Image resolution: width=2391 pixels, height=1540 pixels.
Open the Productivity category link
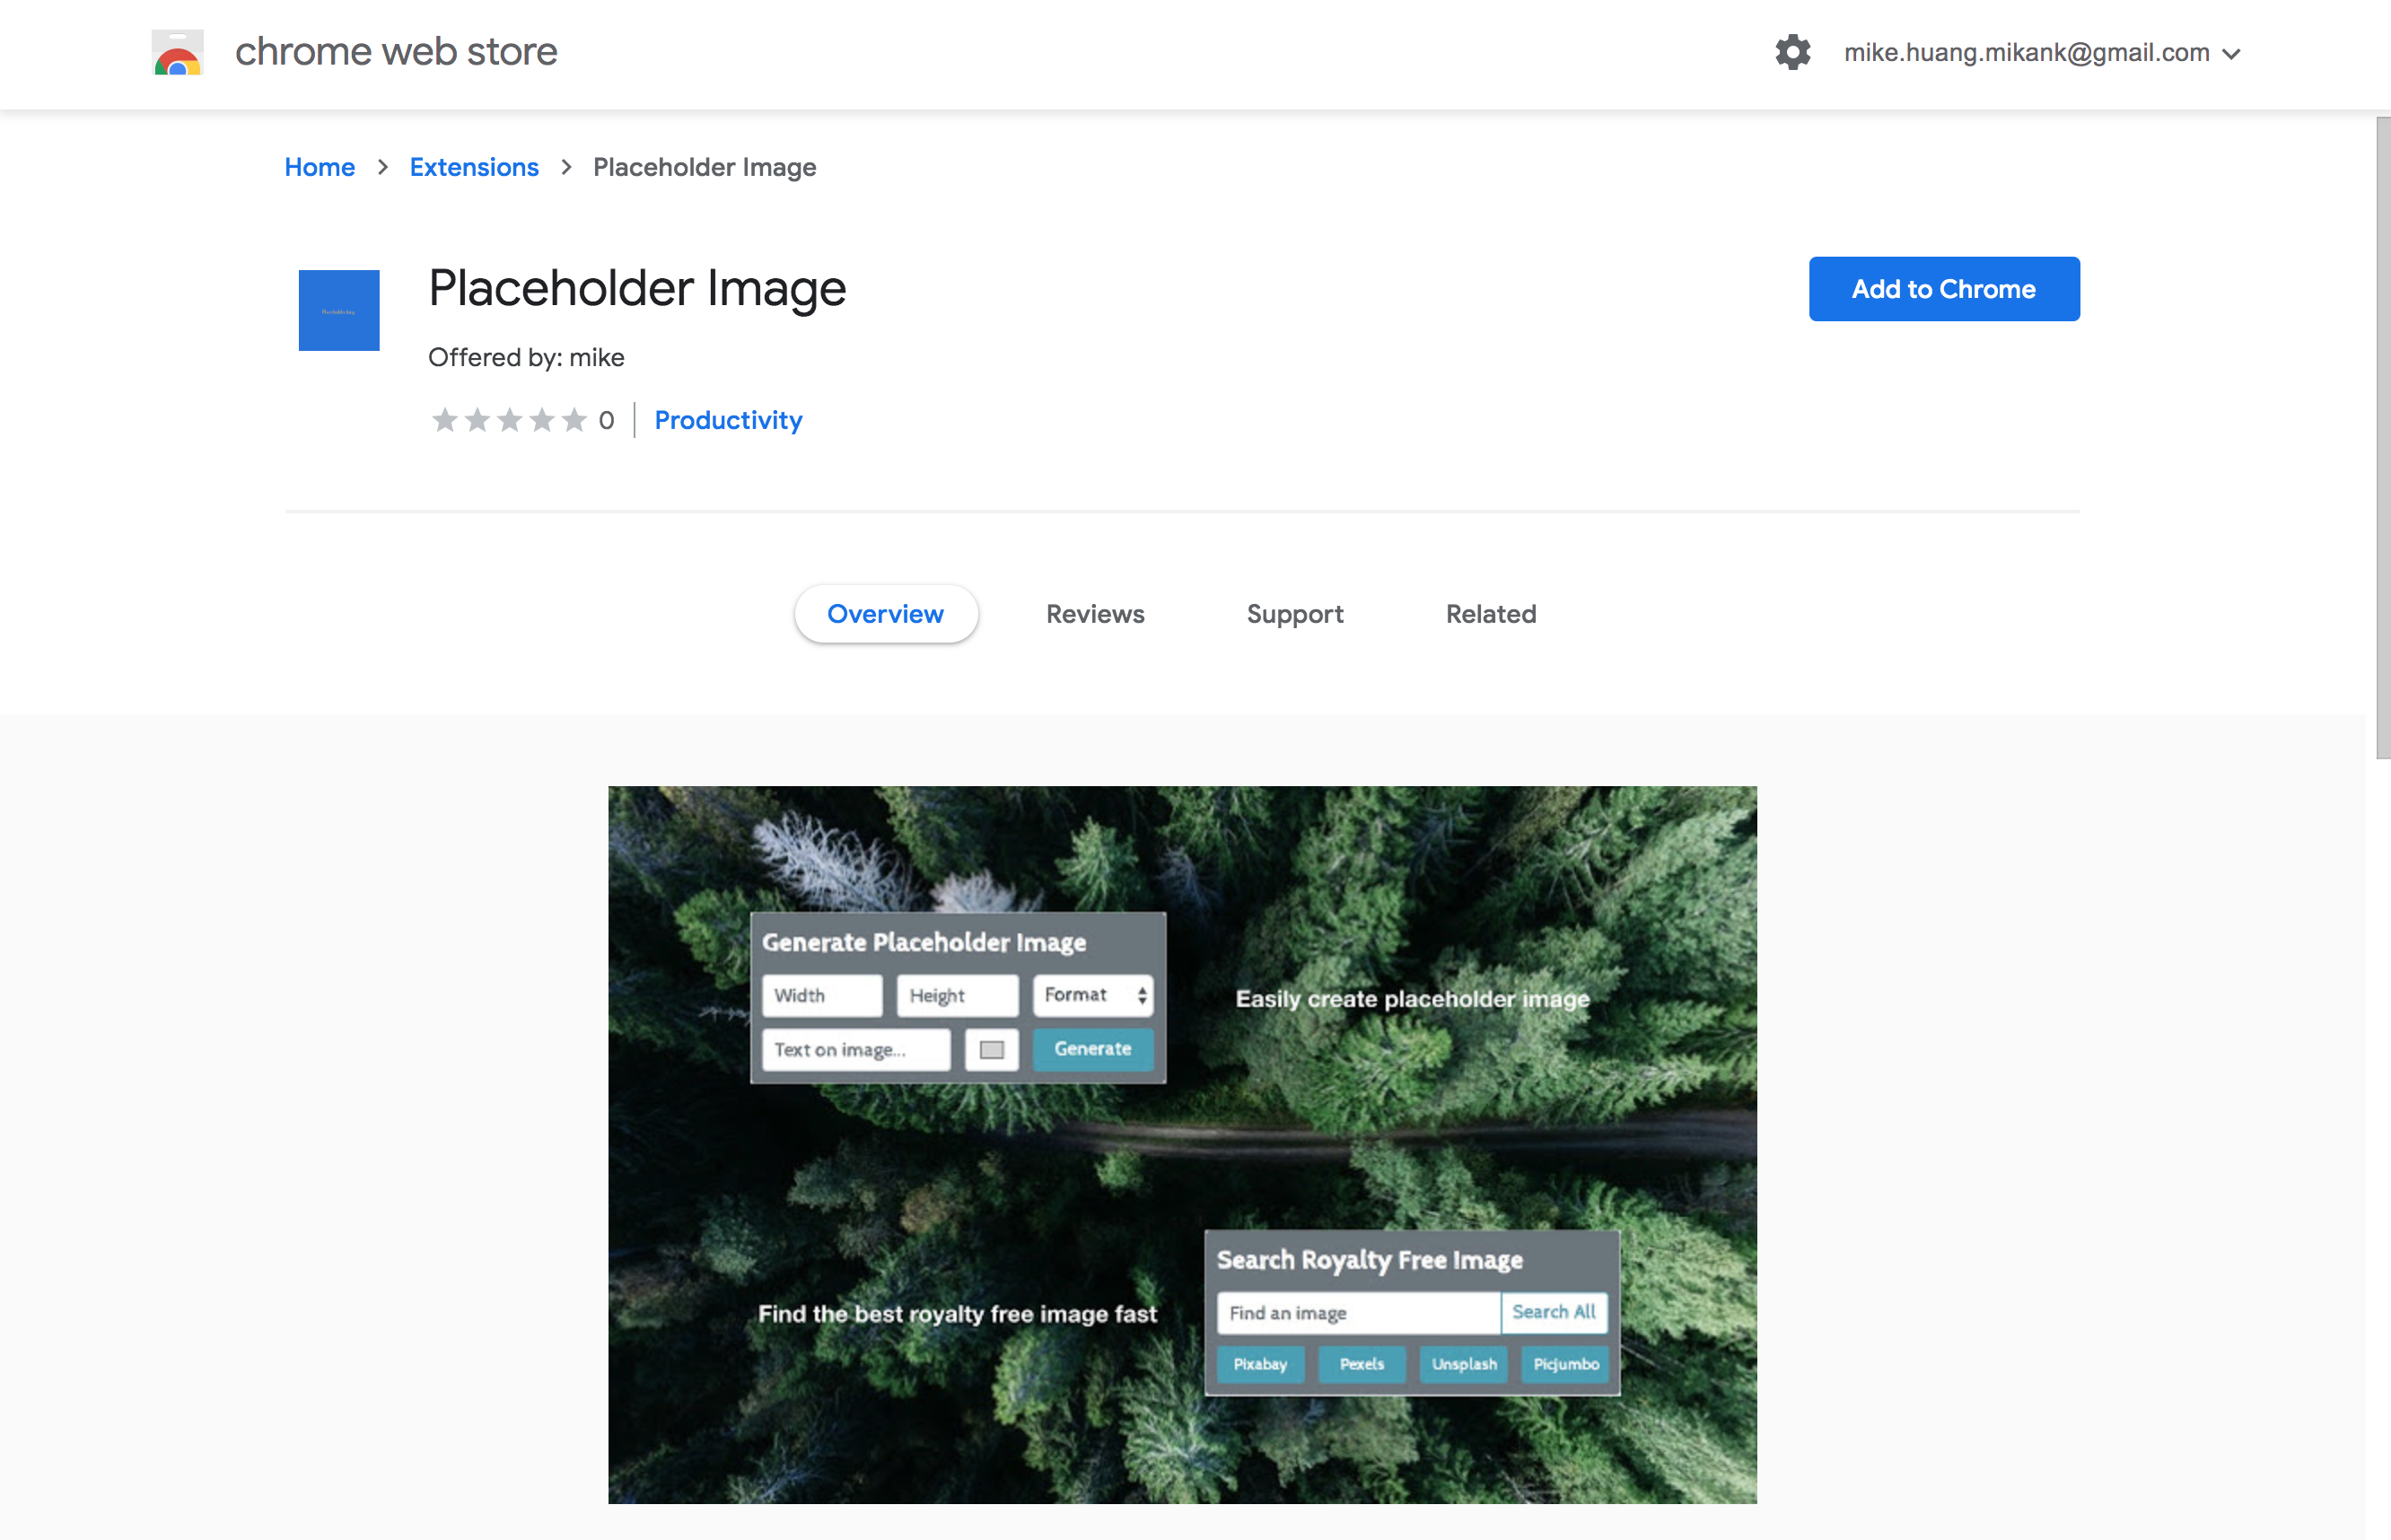(728, 420)
